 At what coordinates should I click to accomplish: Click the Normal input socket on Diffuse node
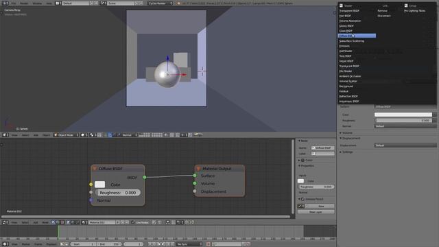(x=91, y=200)
